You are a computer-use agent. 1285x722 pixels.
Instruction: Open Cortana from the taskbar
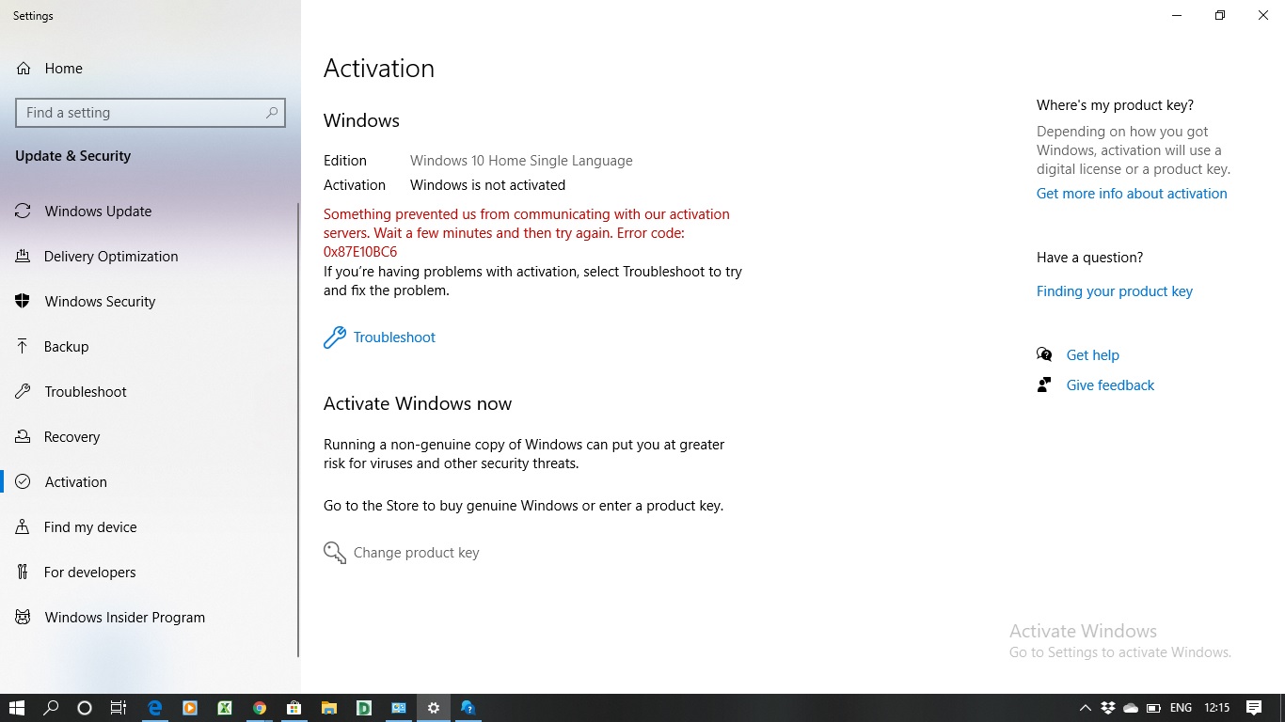click(85, 708)
